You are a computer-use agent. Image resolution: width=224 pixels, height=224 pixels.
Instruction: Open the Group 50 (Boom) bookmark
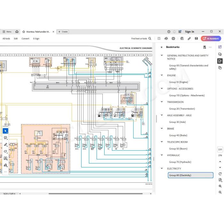pyautogui.click(x=178, y=148)
